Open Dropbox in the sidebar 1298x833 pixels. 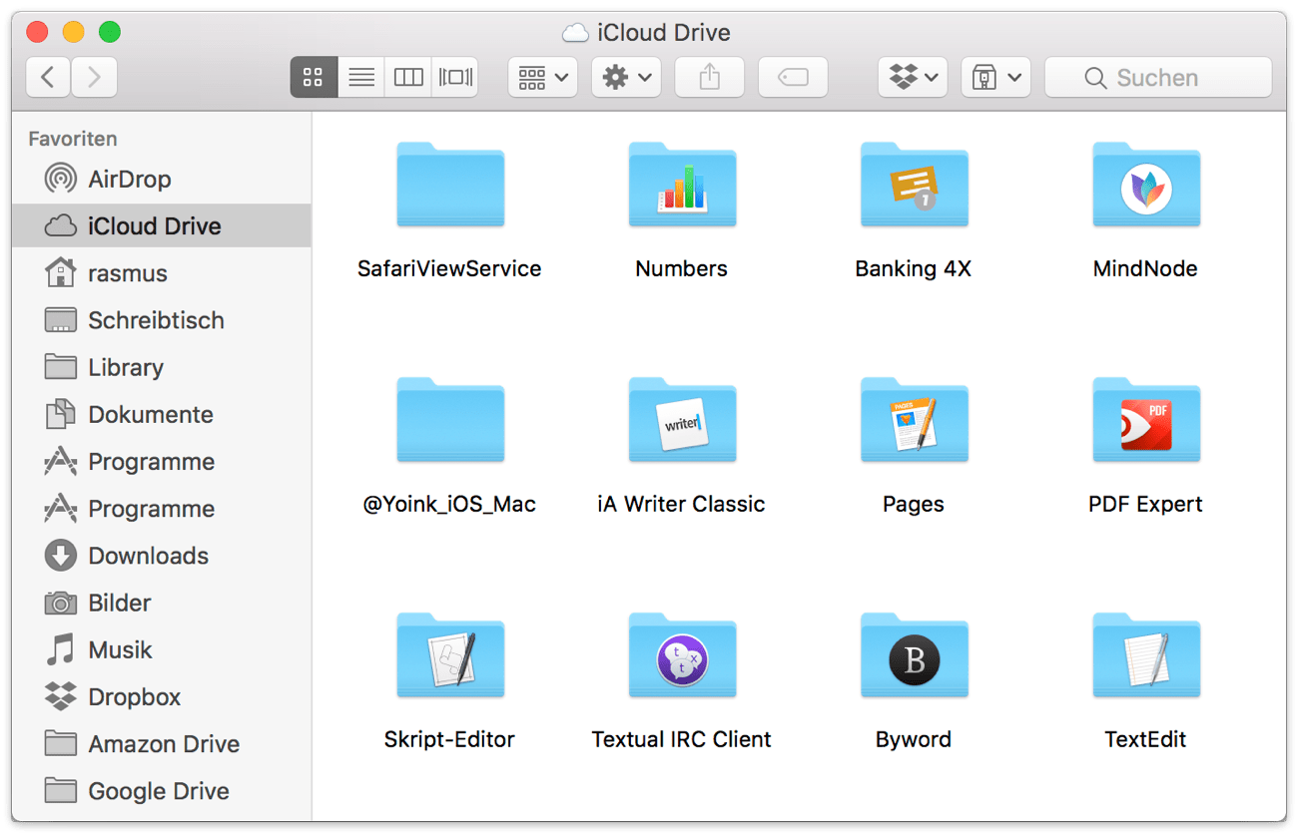[162, 696]
